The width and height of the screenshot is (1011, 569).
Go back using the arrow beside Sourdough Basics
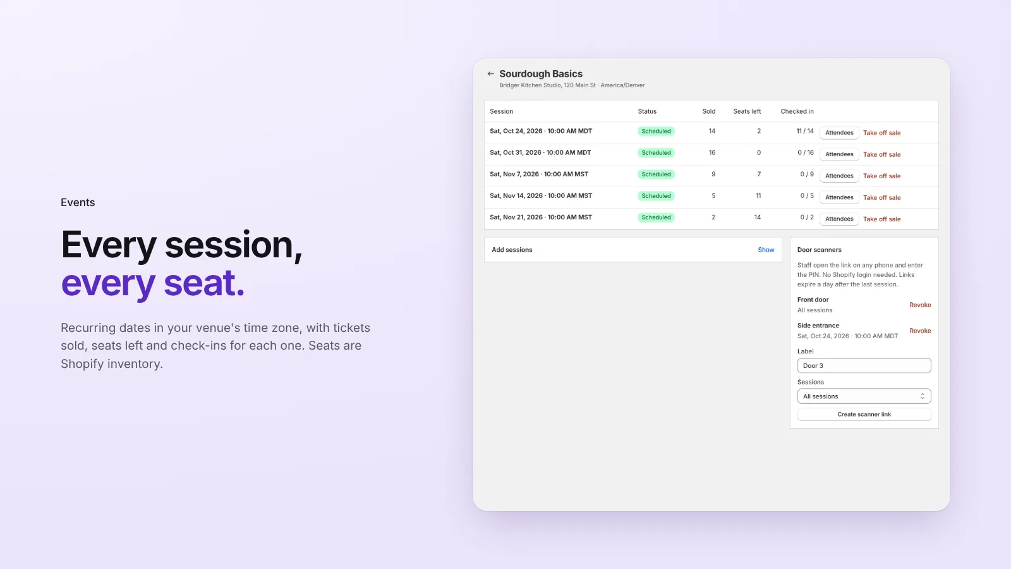[x=490, y=74]
